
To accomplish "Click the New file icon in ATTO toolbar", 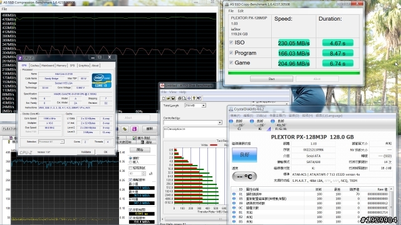I will point(164,98).
